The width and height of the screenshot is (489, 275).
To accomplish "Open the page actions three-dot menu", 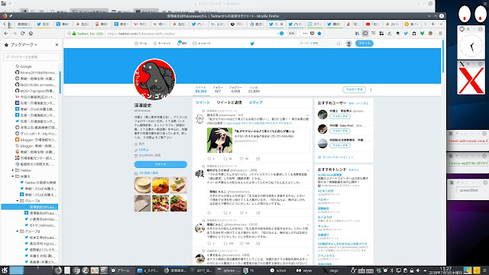I will 305,34.
